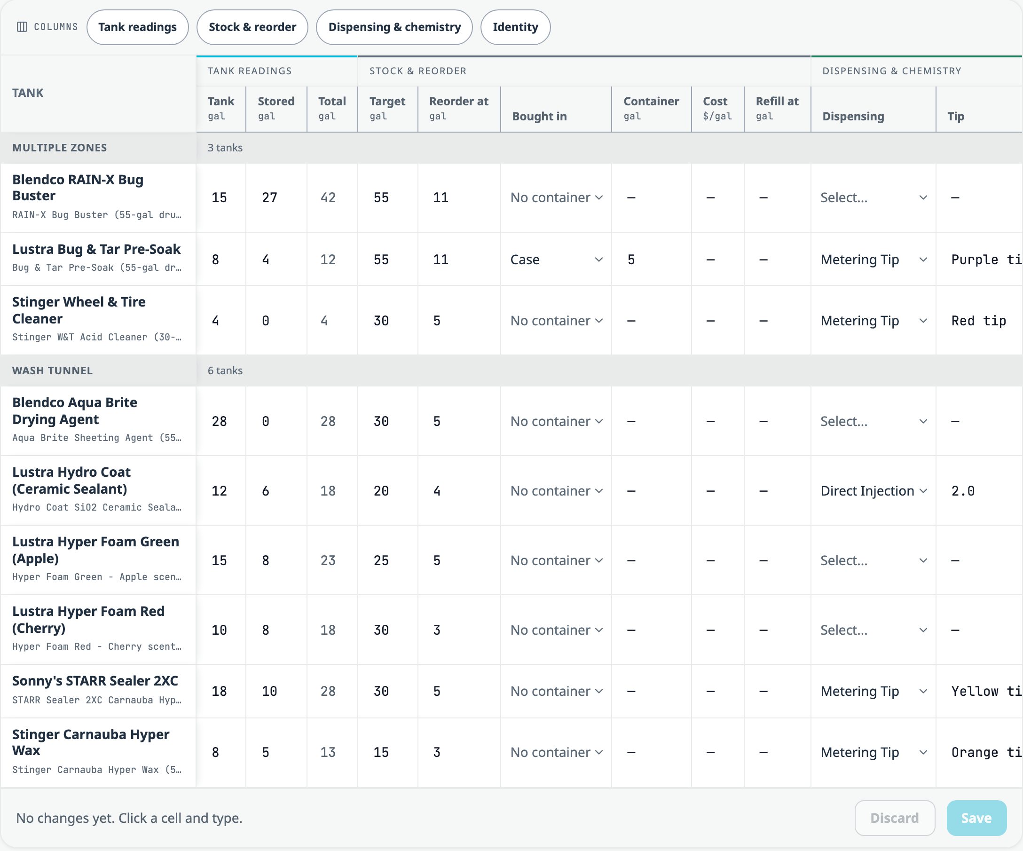Open Dispensing select for RAIN-X Bug Buster
The width and height of the screenshot is (1023, 851).
(x=873, y=198)
